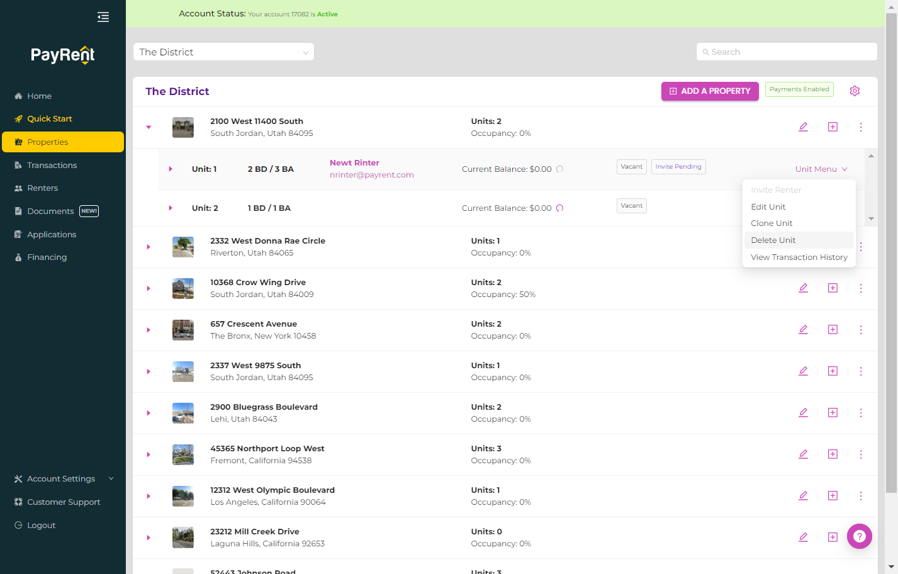Add unit to 45365 Northport Loop West
This screenshot has width=898, height=574.
click(833, 454)
